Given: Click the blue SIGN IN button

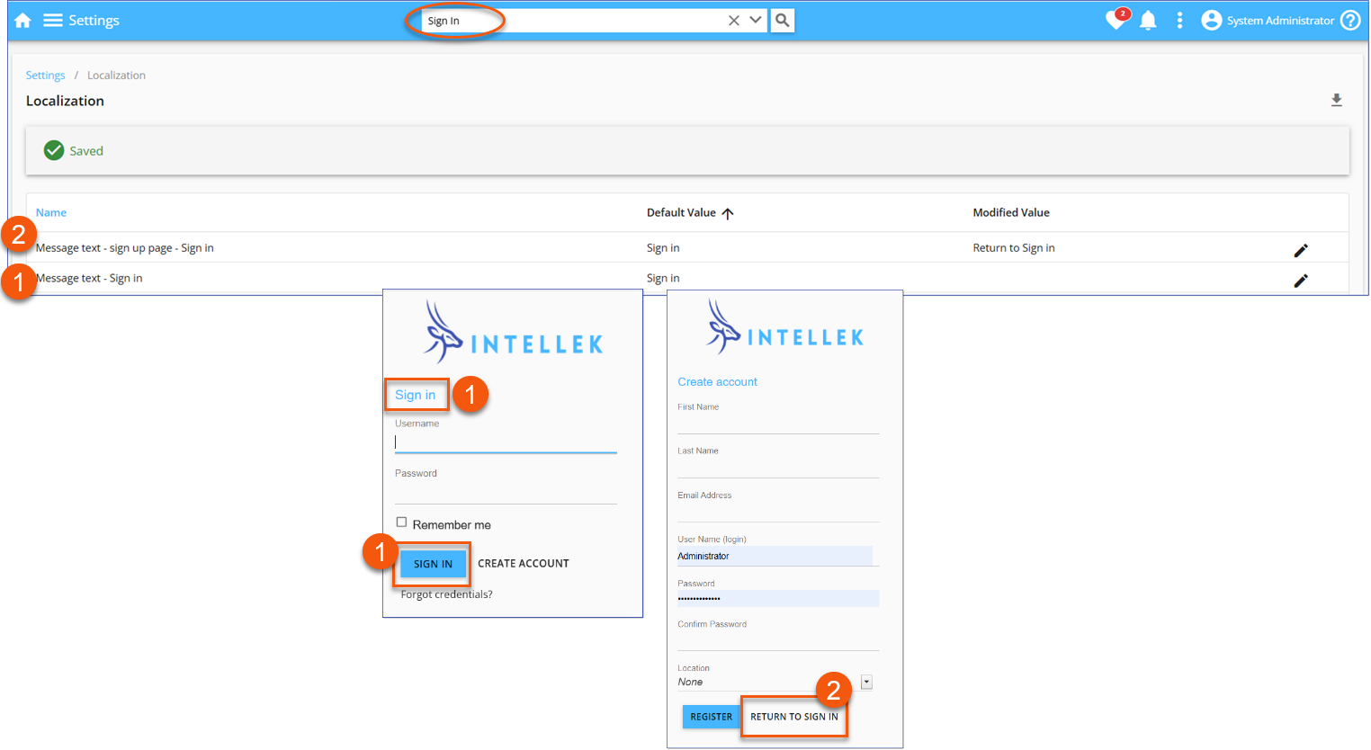Looking at the screenshot, I should click(433, 564).
